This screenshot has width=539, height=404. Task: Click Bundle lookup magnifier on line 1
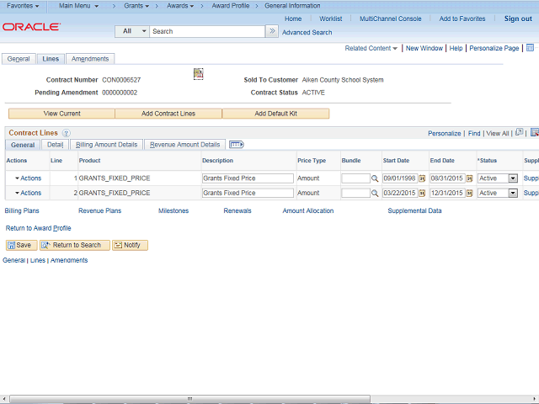tap(375, 178)
